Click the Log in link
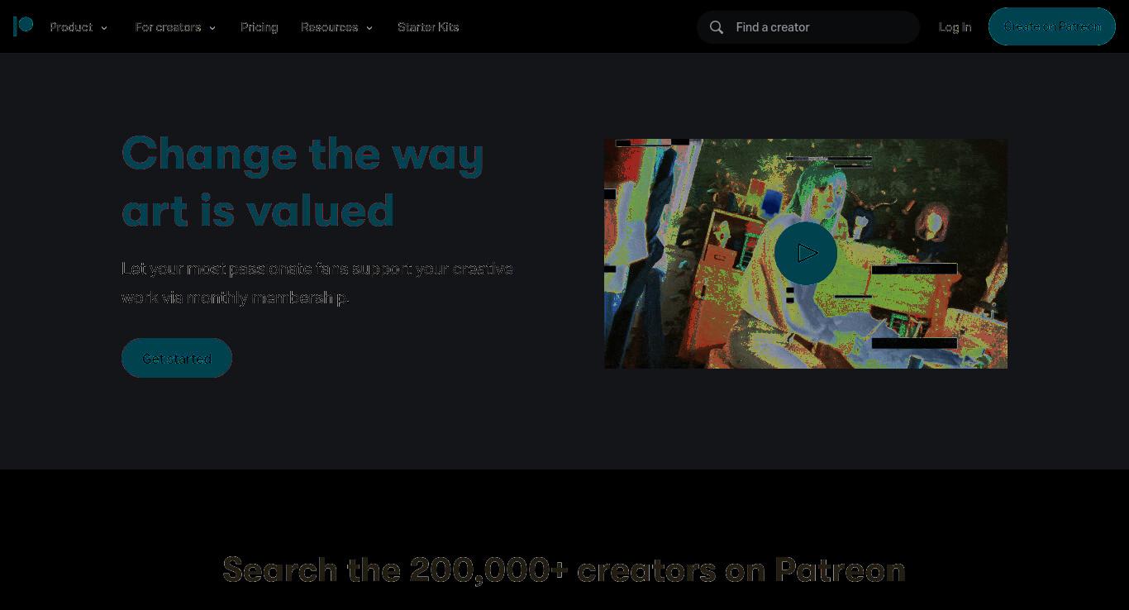This screenshot has height=610, width=1129. 955,27
